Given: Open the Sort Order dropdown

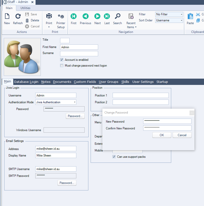Looking at the screenshot, I should pyautogui.click(x=181, y=20).
